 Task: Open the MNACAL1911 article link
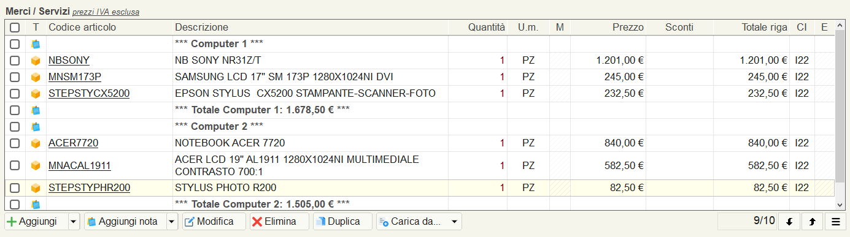(80, 166)
